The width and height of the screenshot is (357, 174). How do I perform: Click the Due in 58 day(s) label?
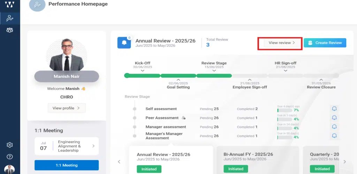pos(288,133)
